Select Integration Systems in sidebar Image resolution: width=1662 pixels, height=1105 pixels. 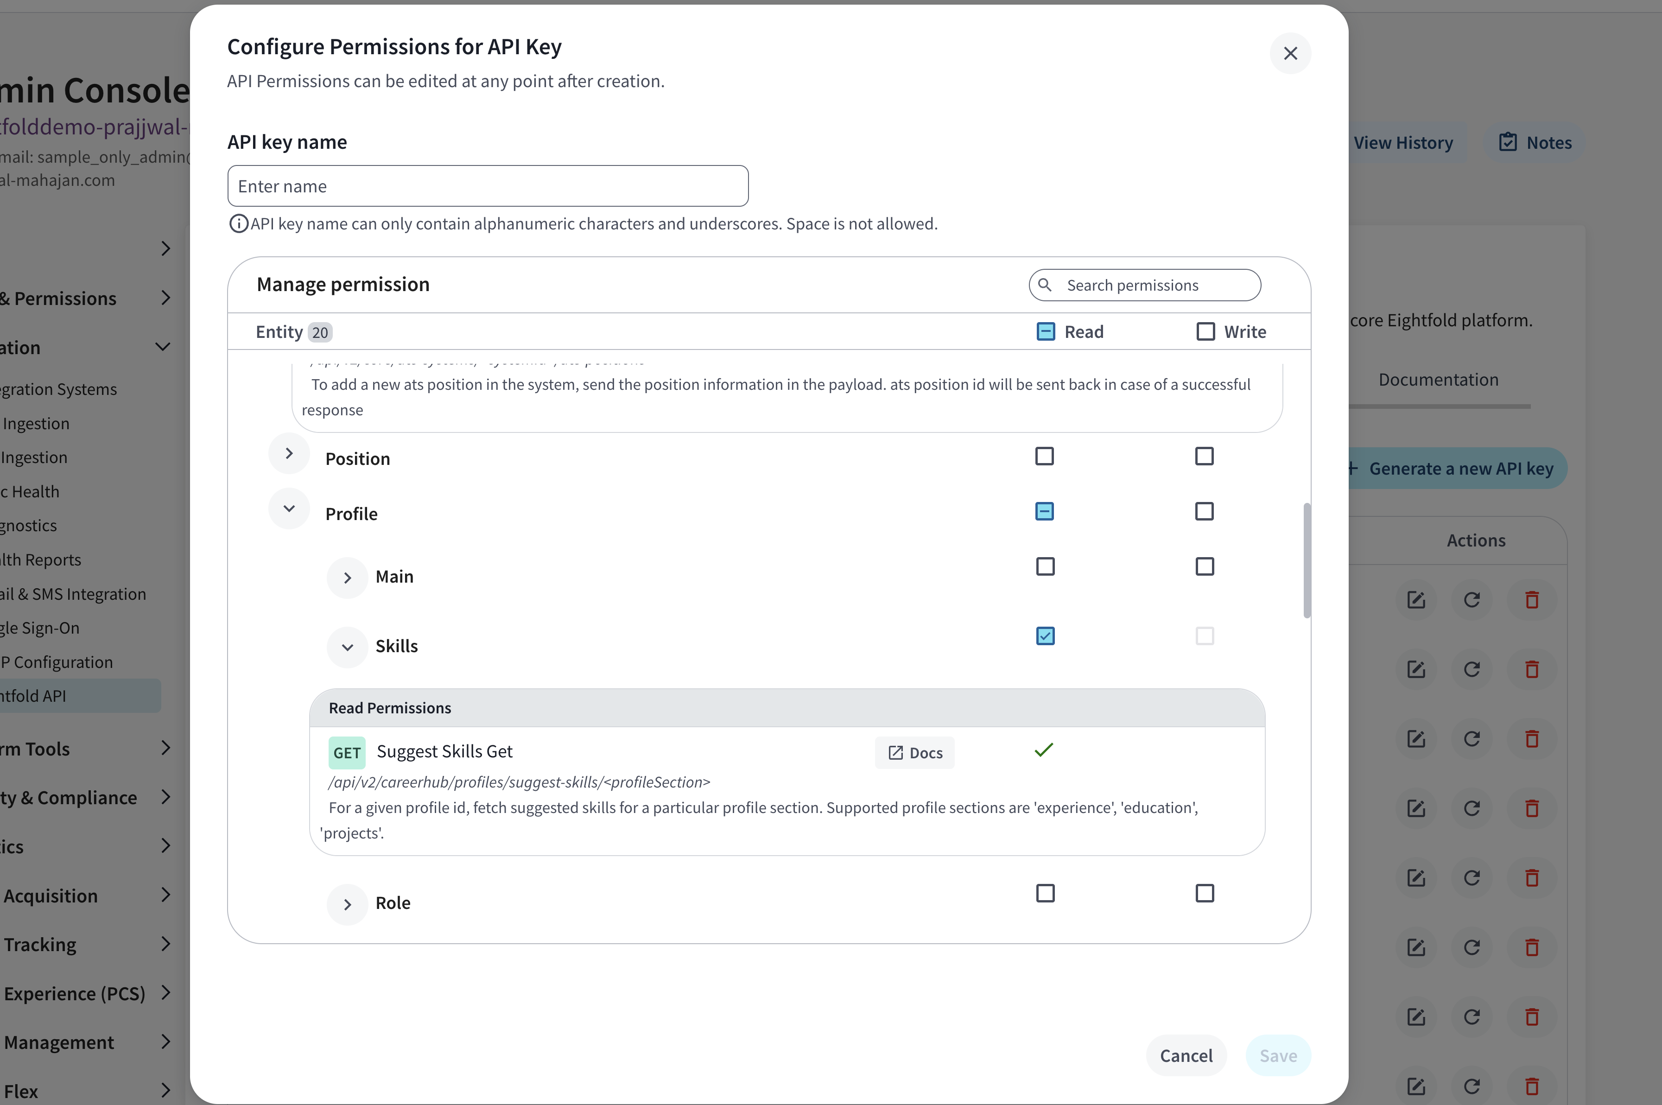point(58,389)
